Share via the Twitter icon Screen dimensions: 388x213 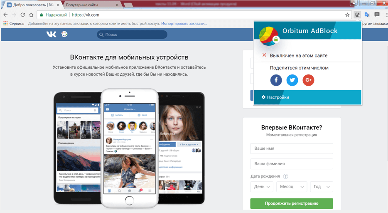tap(292, 80)
